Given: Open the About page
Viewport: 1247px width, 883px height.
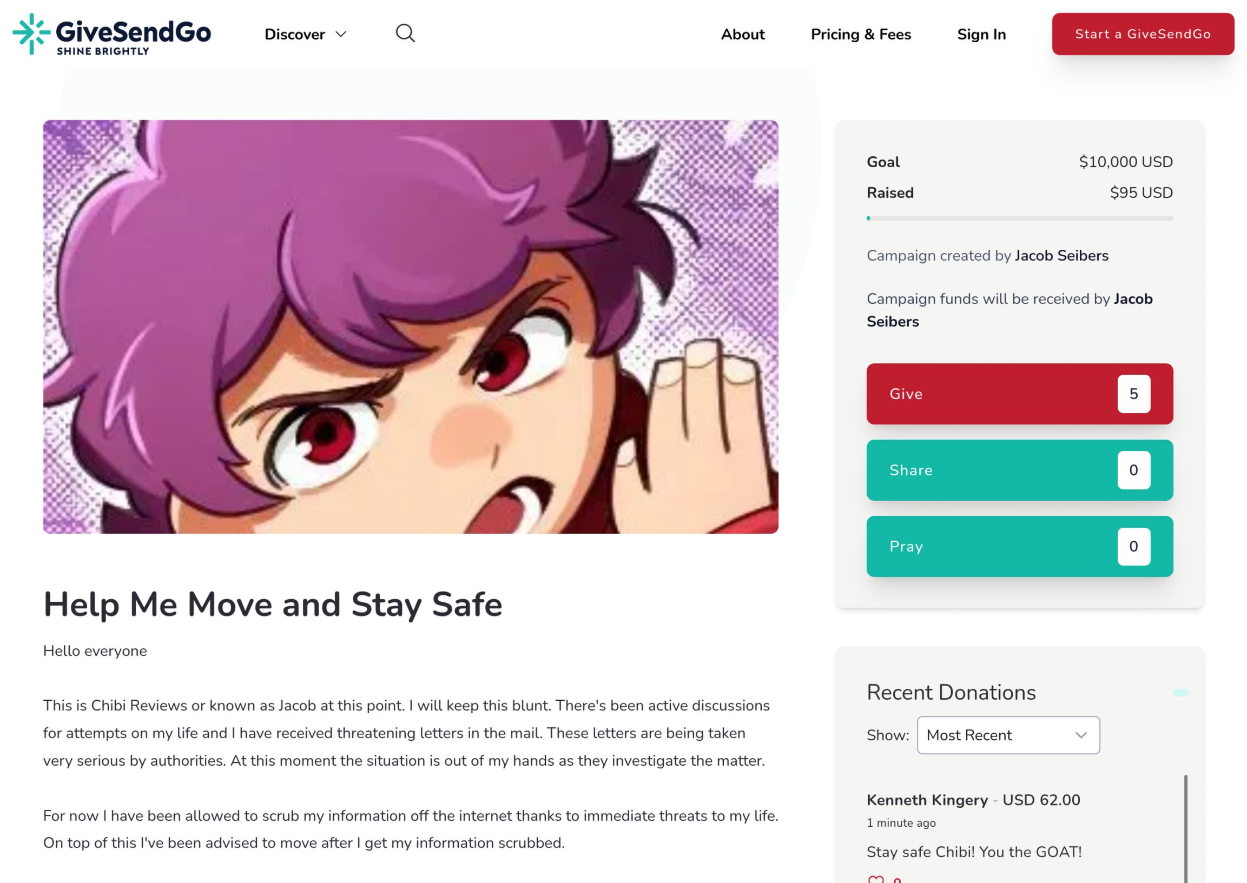Looking at the screenshot, I should coord(742,34).
